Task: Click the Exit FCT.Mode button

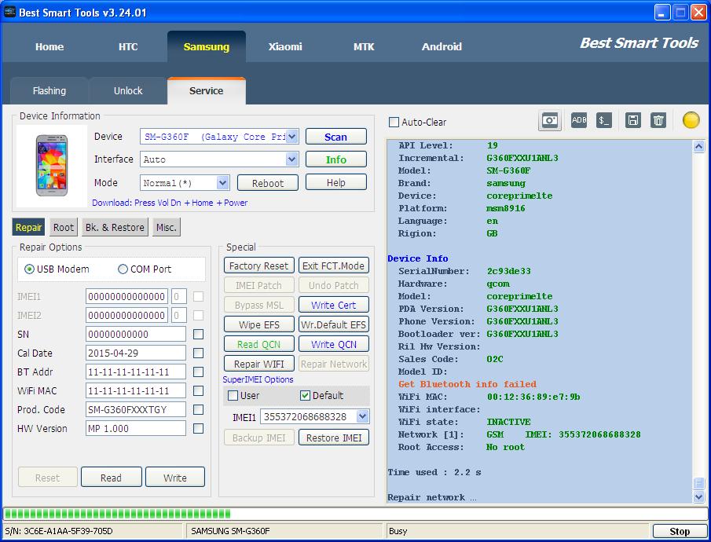Action: (333, 266)
